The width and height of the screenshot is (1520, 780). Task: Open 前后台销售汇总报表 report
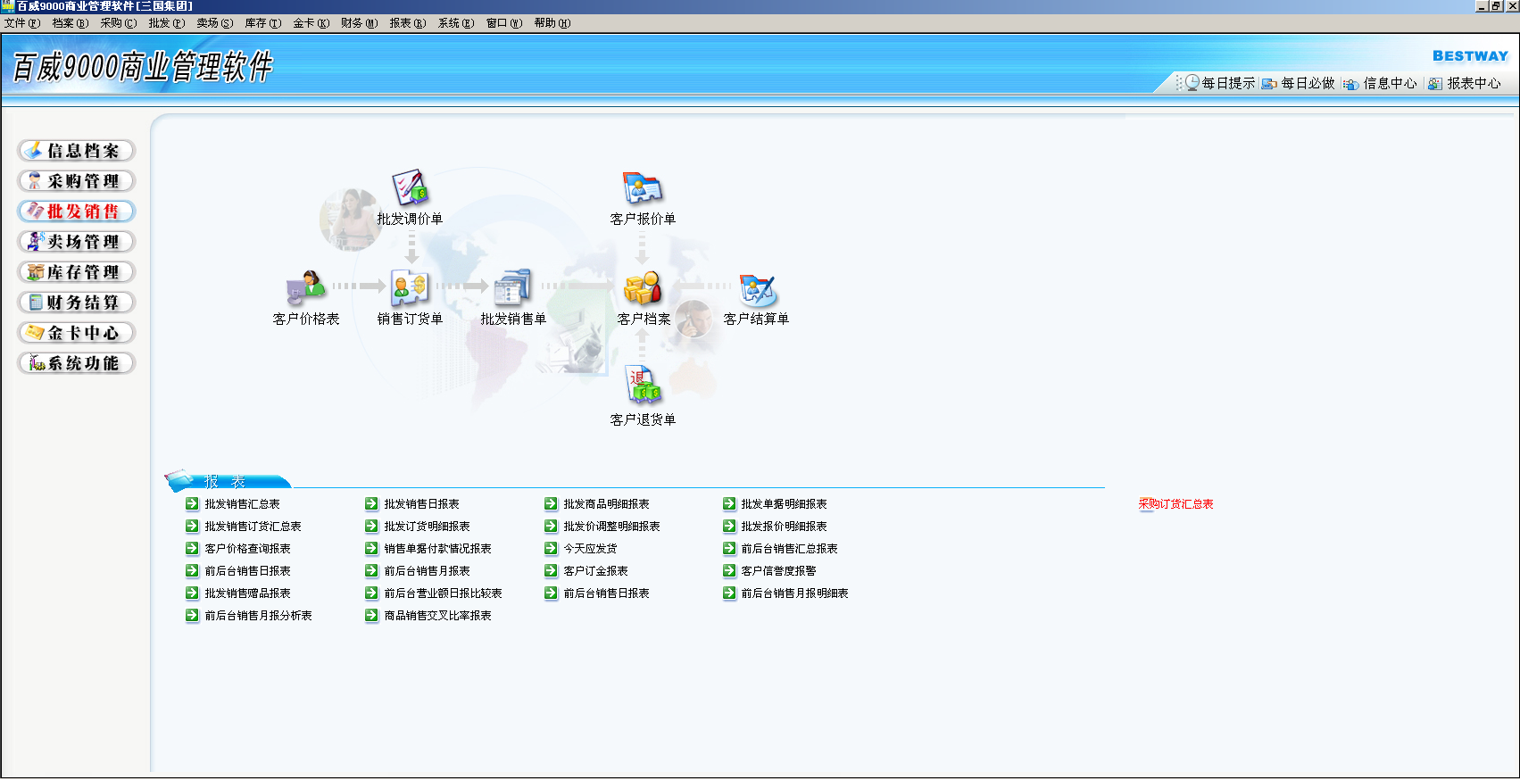pos(789,549)
